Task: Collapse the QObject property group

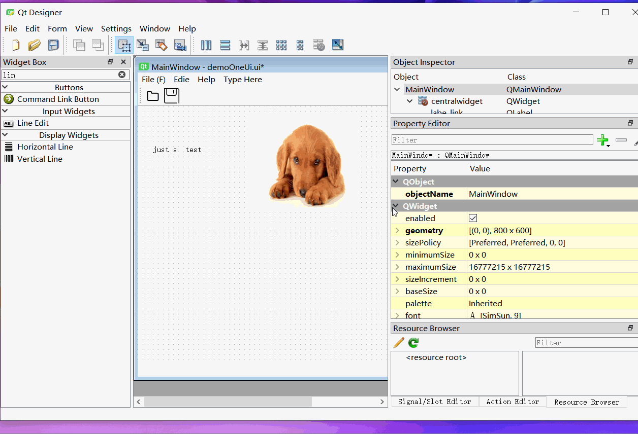Action: point(396,182)
